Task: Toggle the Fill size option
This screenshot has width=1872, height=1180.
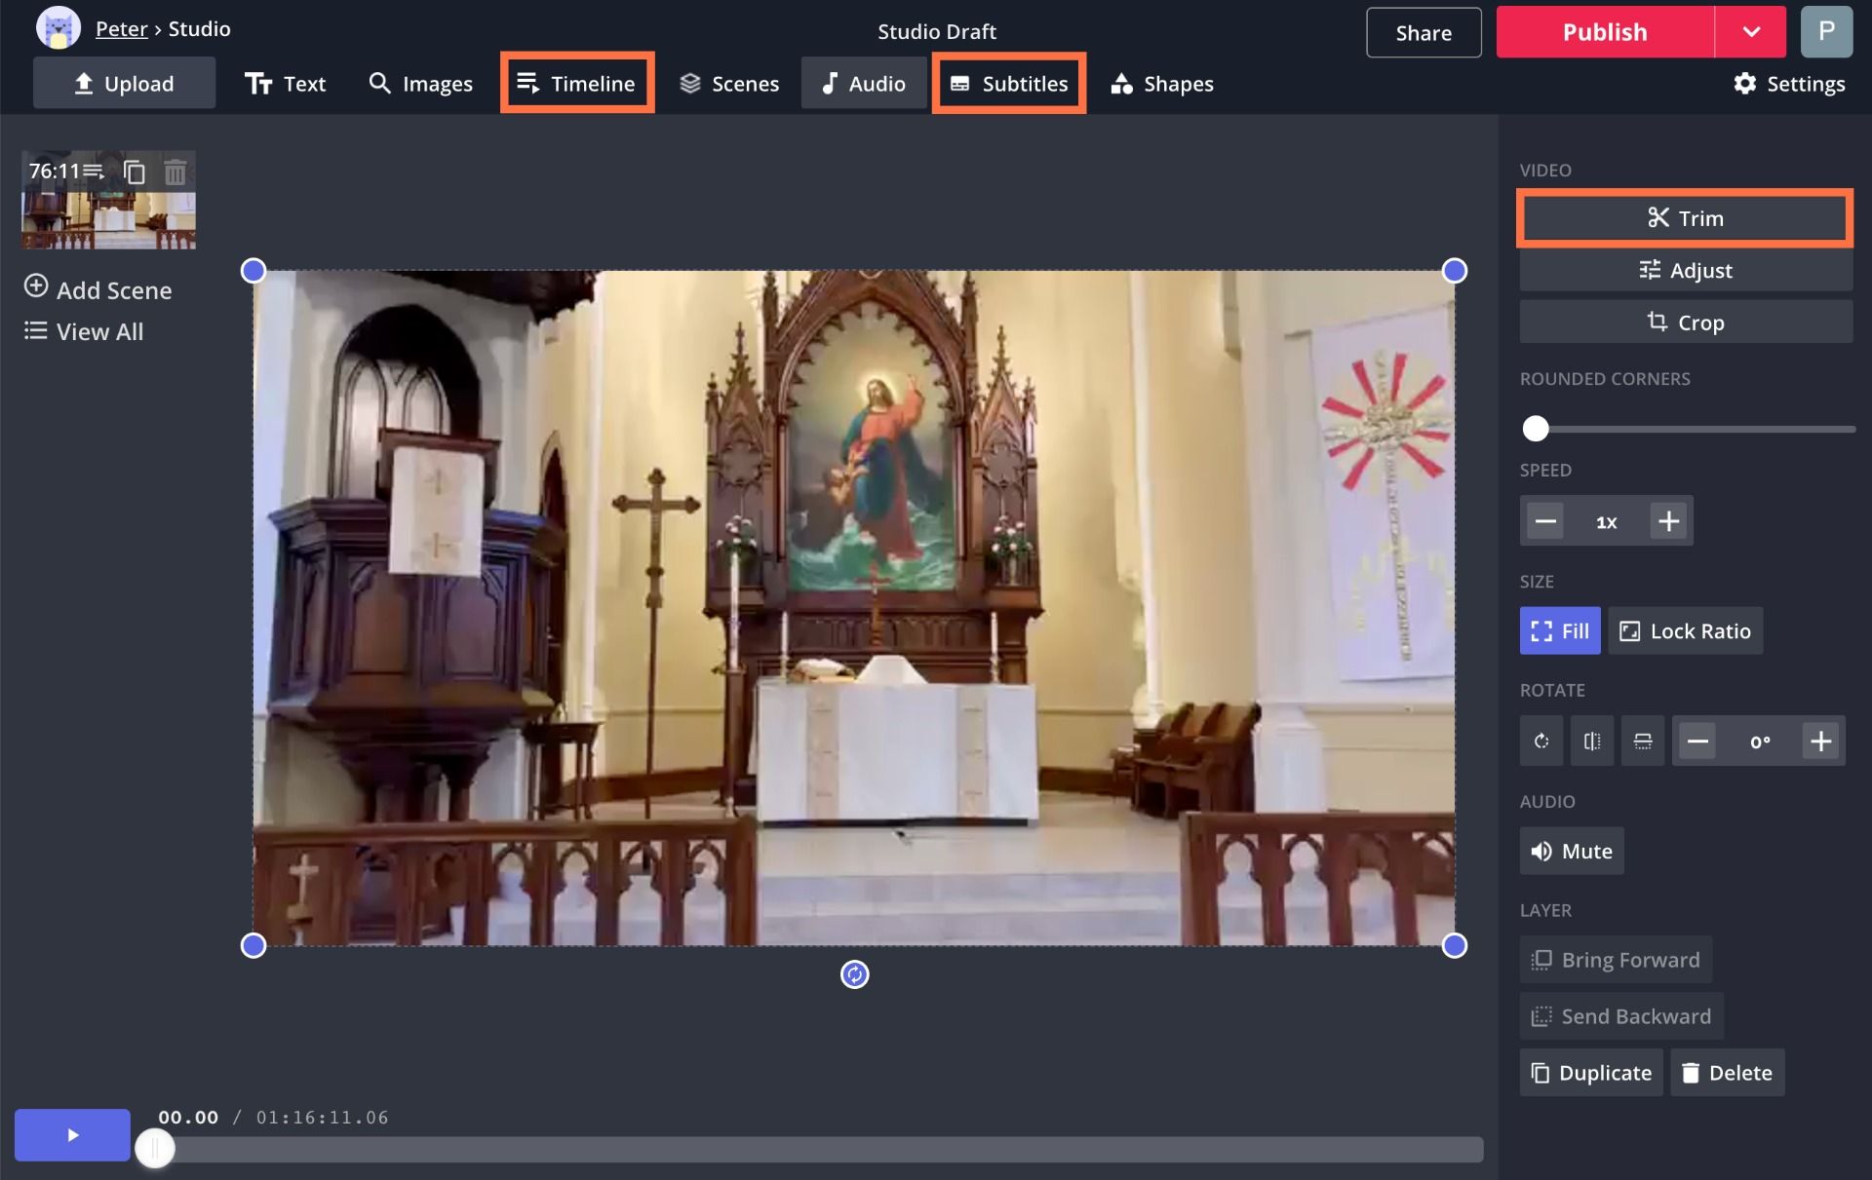Action: click(1559, 630)
